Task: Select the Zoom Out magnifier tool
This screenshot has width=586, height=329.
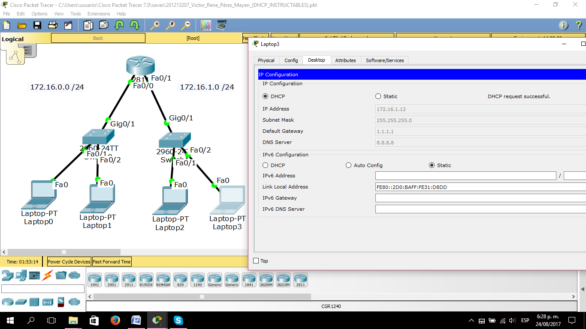Action: point(186,25)
